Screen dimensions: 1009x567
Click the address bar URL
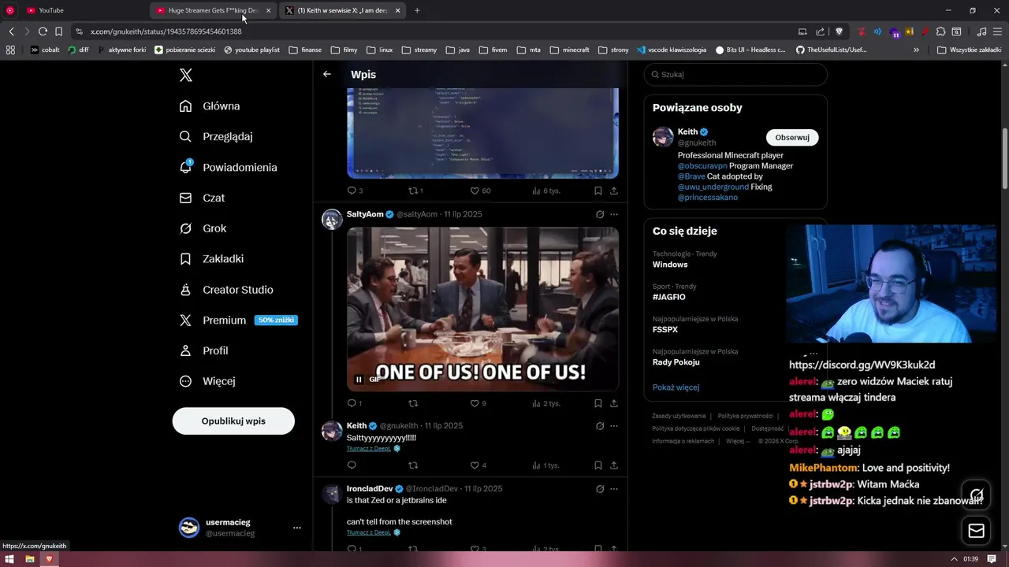[166, 31]
